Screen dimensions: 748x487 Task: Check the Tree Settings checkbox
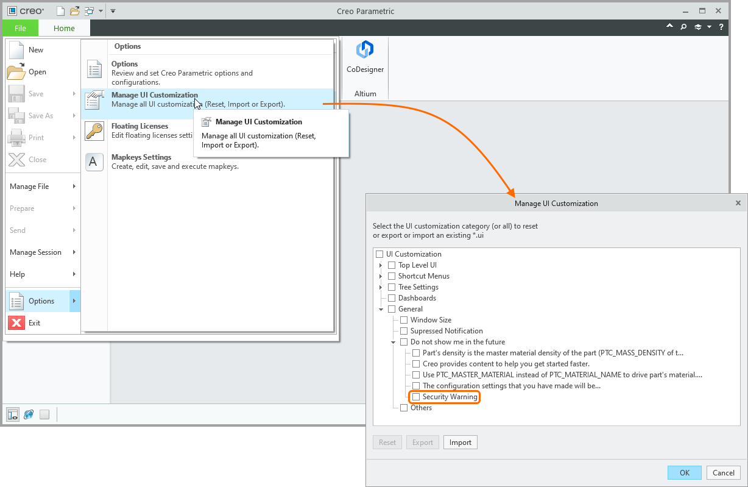pos(392,287)
